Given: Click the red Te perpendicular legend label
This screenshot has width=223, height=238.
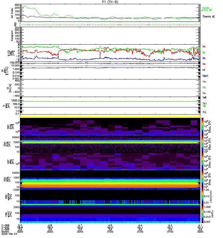Looking at the screenshot, I should click(205, 103).
